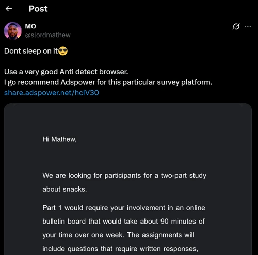Click the "Part 1 would require" line

tap(124, 208)
